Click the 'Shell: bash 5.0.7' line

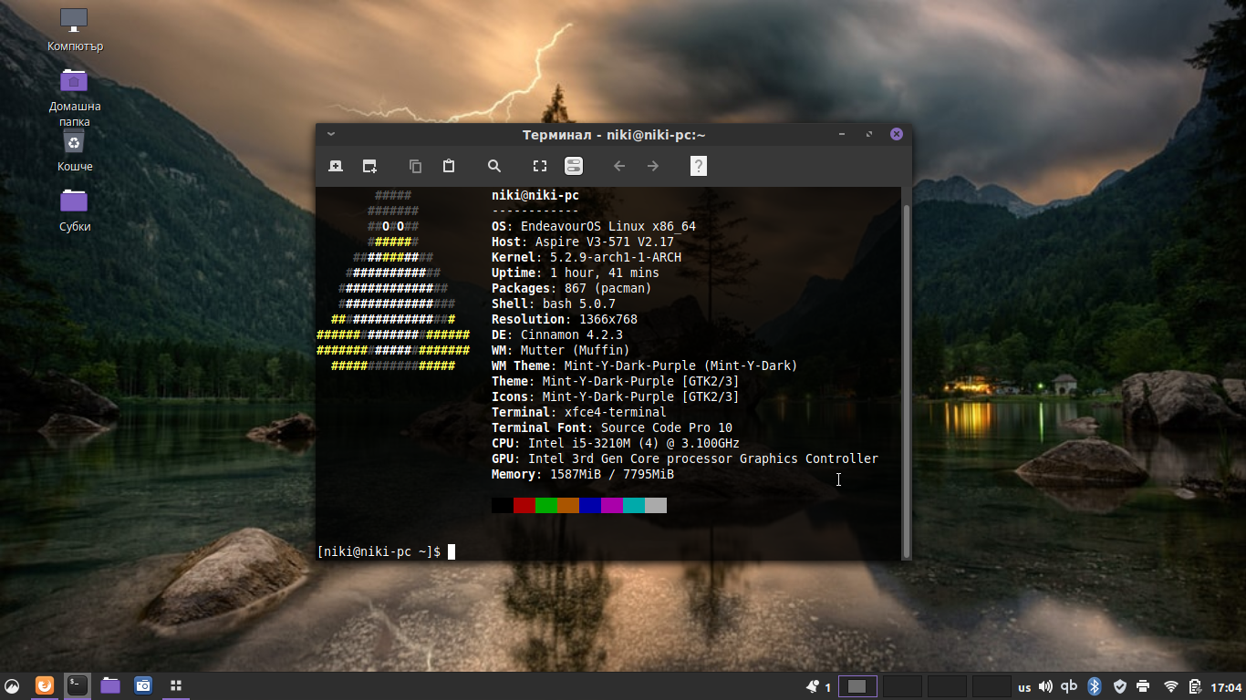point(554,304)
